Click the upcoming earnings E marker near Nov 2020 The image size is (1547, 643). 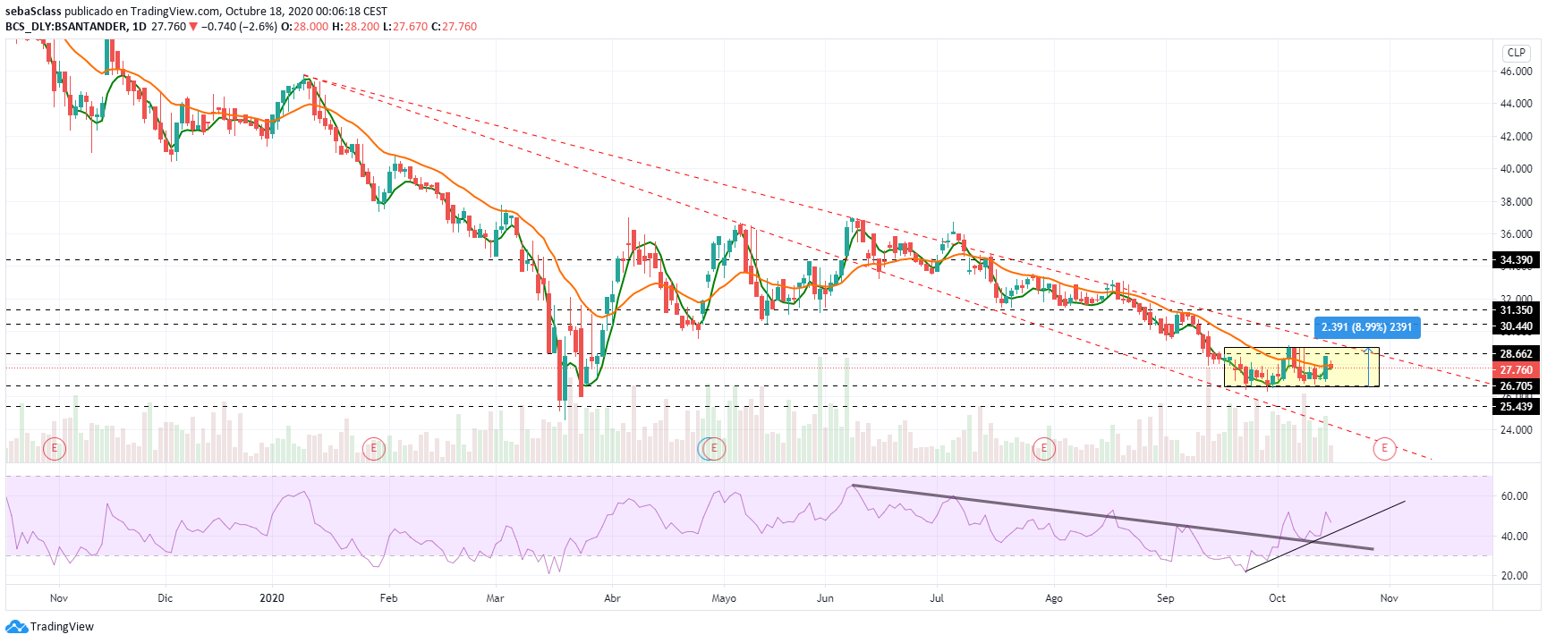[x=1385, y=448]
